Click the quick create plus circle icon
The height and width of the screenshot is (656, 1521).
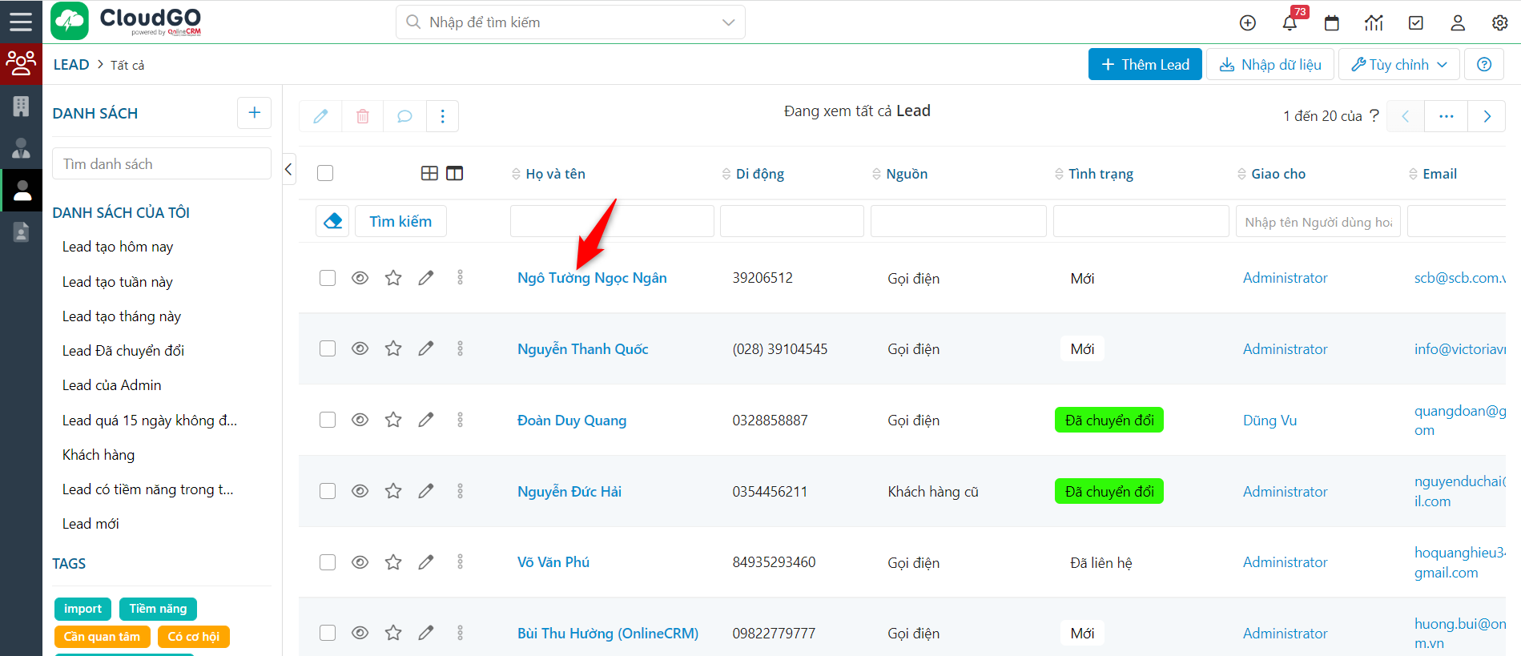(x=1248, y=23)
